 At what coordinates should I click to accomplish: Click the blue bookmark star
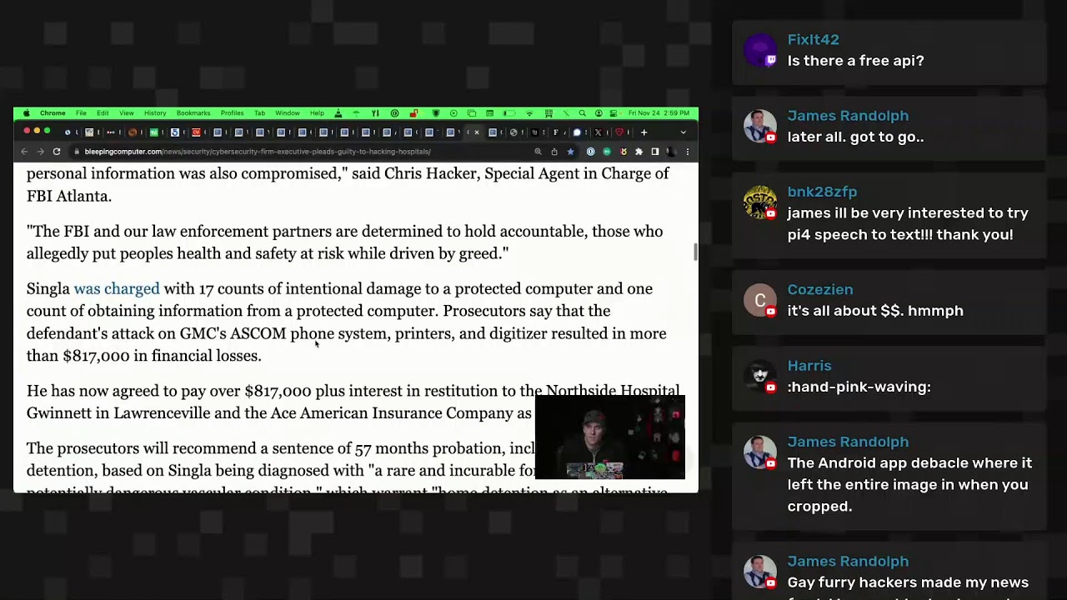pyautogui.click(x=570, y=152)
